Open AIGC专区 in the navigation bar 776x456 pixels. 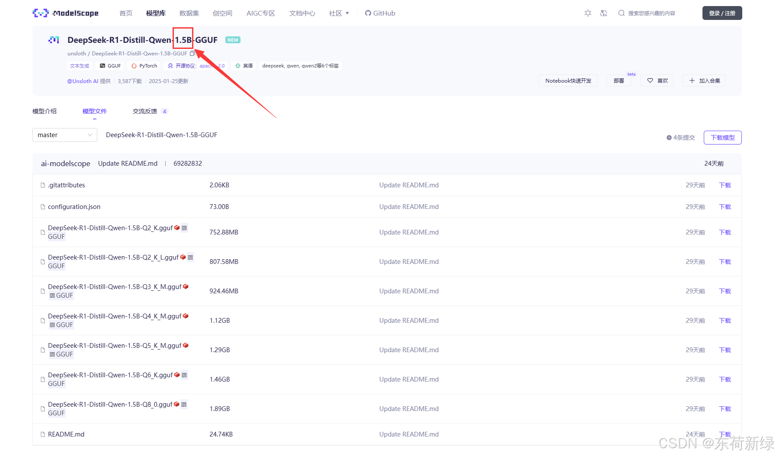(261, 13)
